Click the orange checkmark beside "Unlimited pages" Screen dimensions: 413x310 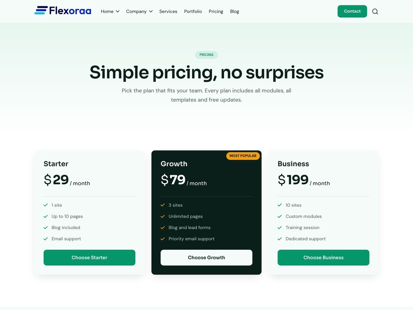click(162, 216)
